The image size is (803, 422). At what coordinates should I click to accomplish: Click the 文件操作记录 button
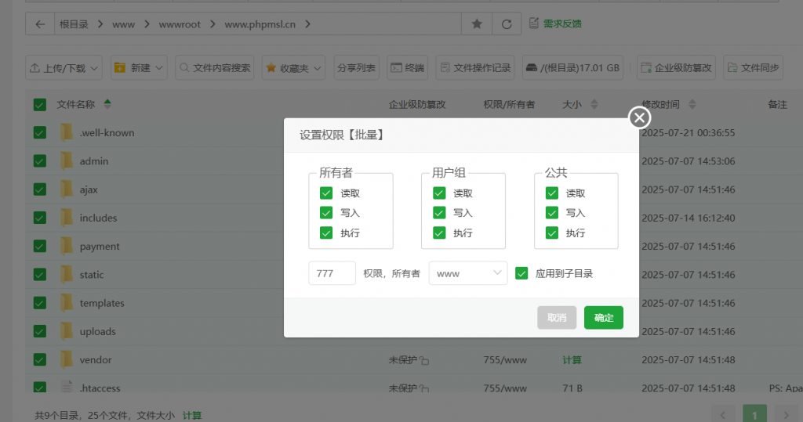[x=475, y=67]
